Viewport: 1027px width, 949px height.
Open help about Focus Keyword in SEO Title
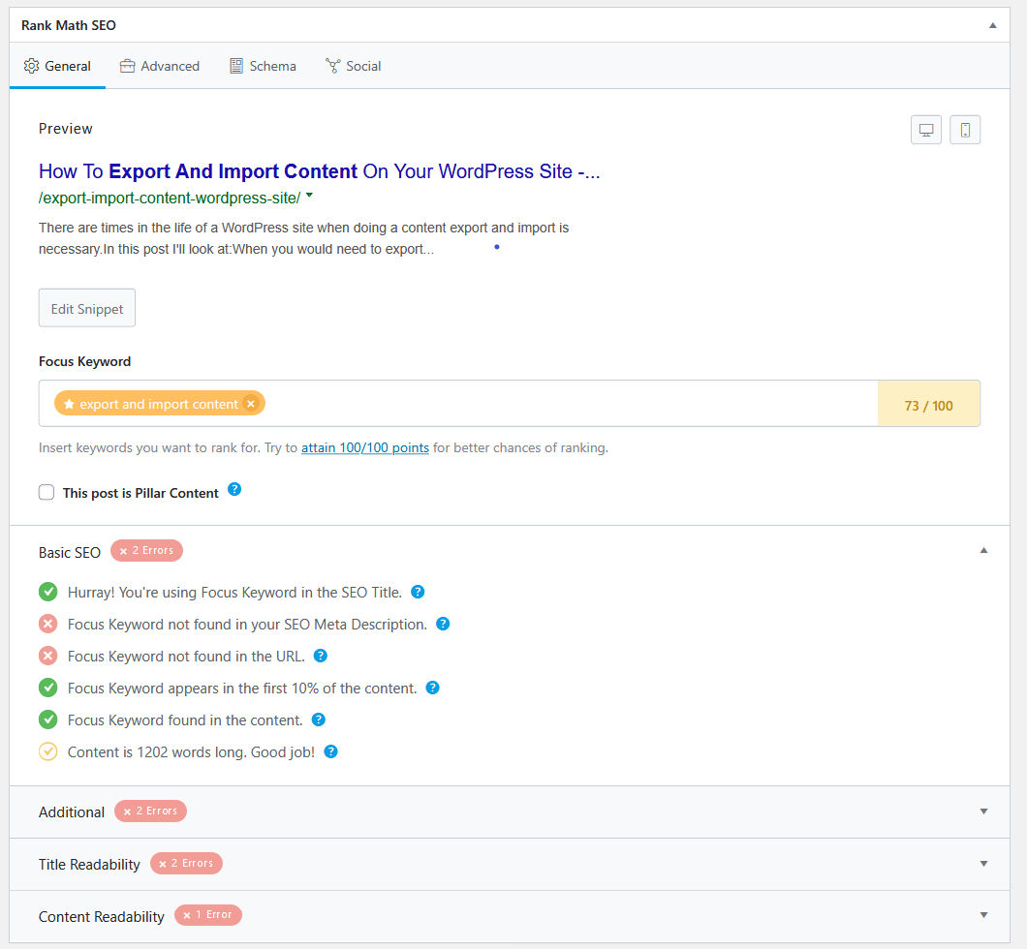click(418, 592)
